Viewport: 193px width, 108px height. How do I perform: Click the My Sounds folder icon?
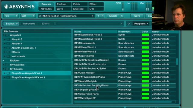[7, 69]
